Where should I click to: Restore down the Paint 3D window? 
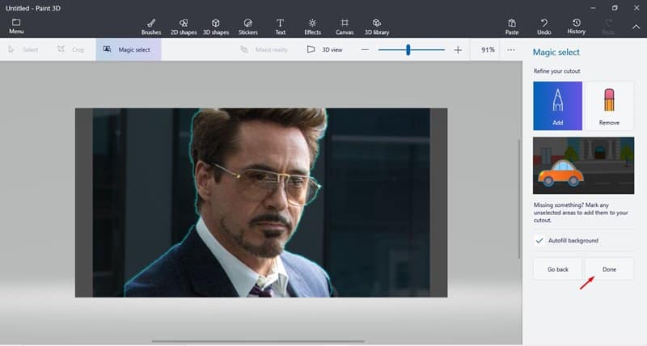coord(615,8)
